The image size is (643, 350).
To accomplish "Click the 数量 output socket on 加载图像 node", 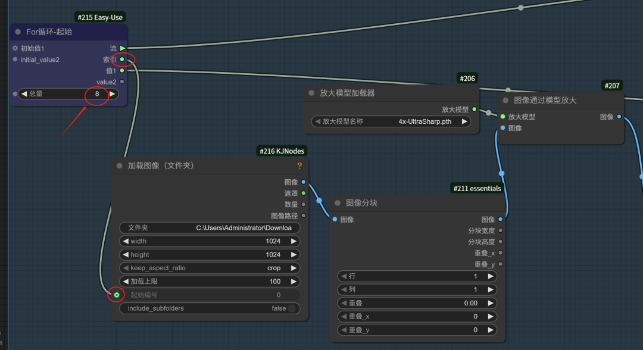I will tap(302, 204).
